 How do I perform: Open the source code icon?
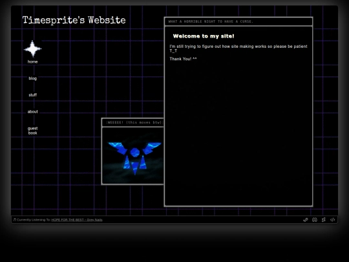click(333, 220)
